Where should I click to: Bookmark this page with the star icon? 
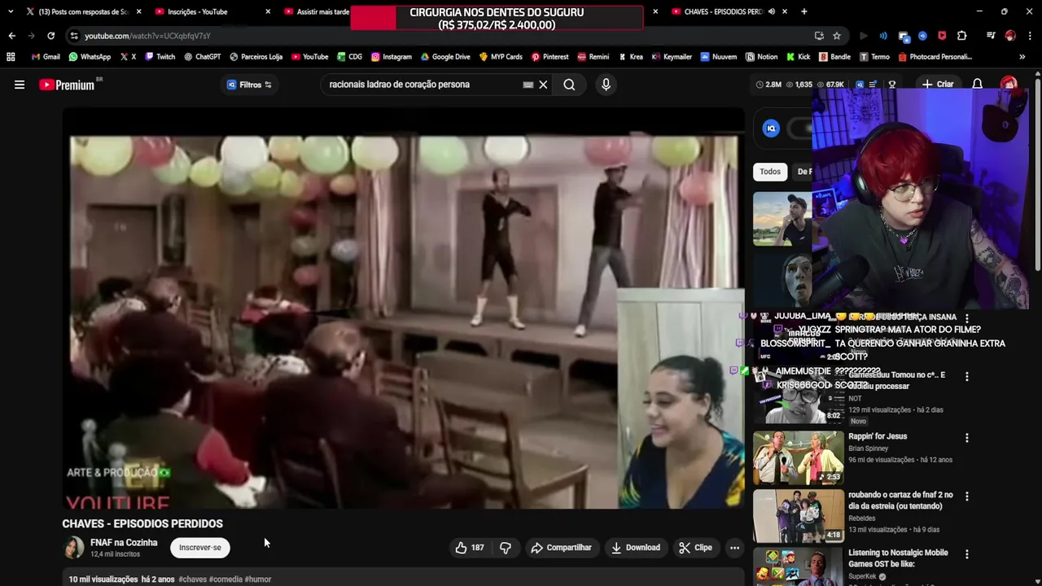[x=837, y=36]
